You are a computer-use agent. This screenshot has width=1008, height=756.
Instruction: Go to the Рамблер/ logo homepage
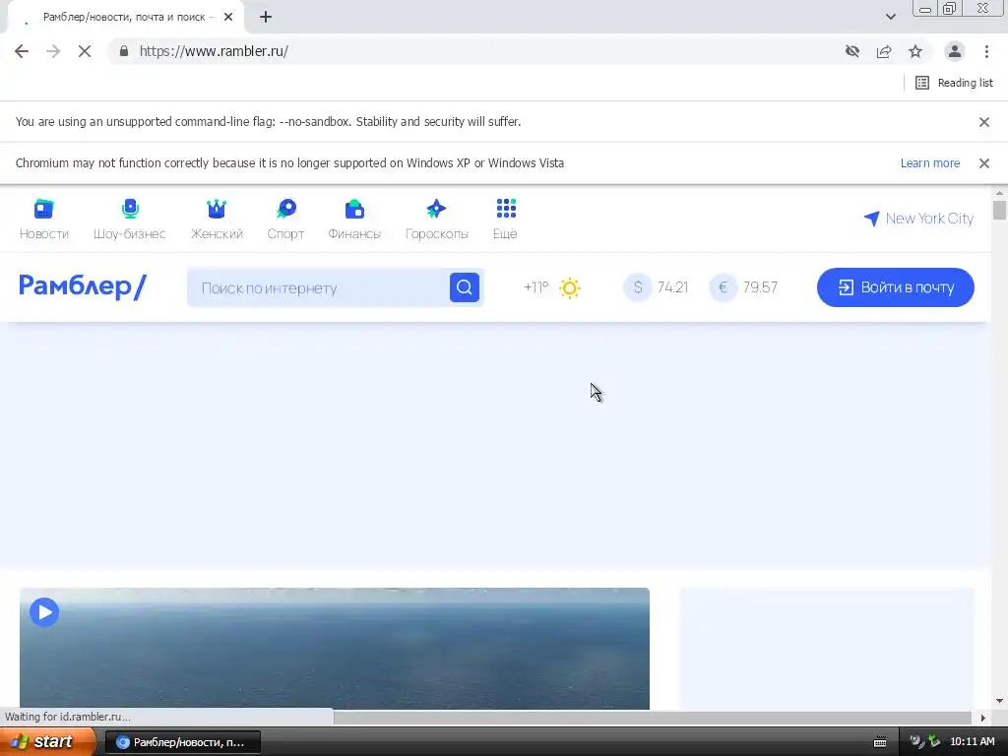coord(83,286)
